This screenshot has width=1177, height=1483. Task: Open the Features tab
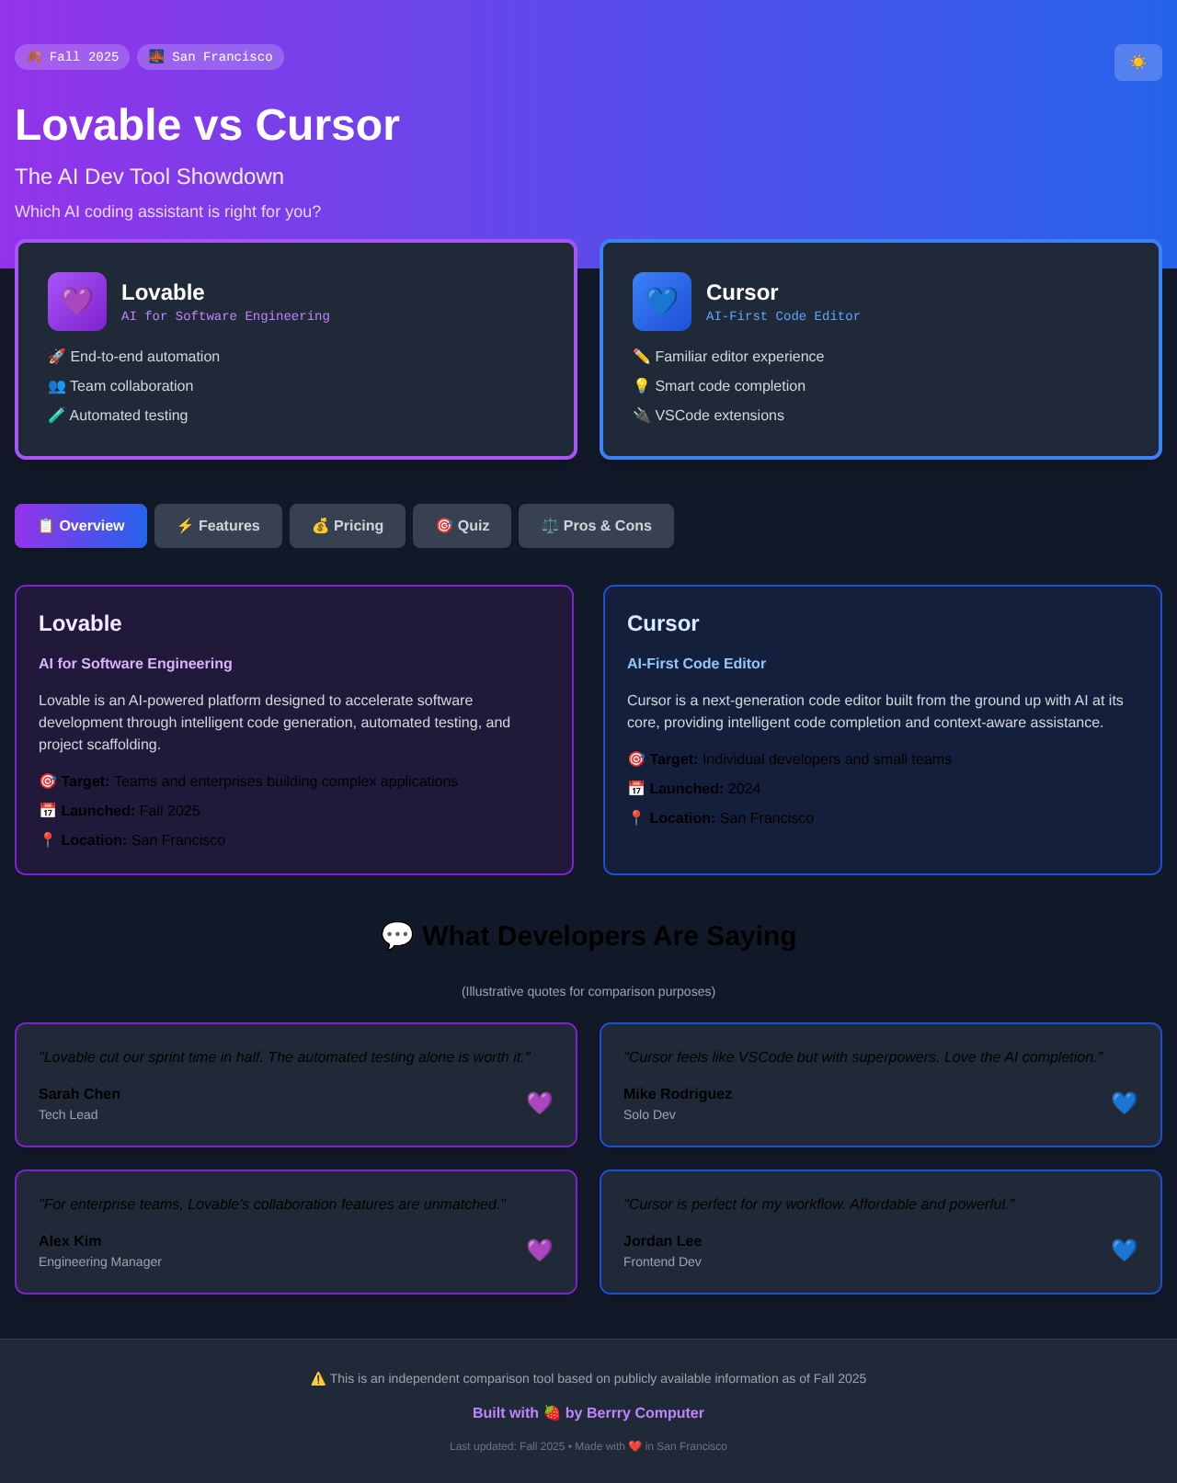coord(218,526)
